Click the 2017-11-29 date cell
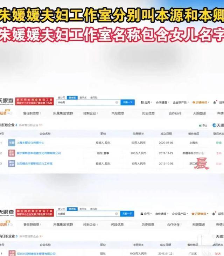Screen dimensions: 224x256 pyautogui.click(x=166, y=153)
